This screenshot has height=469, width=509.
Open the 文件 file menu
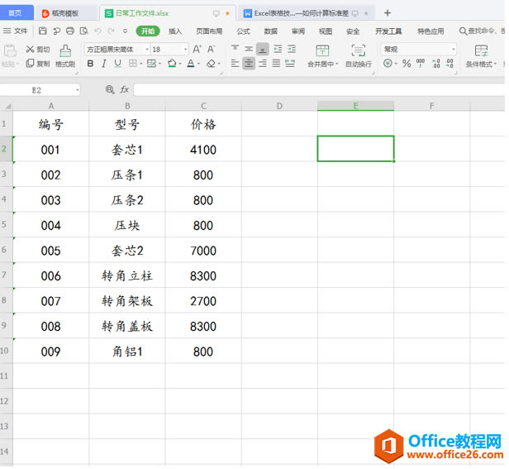click(16, 31)
